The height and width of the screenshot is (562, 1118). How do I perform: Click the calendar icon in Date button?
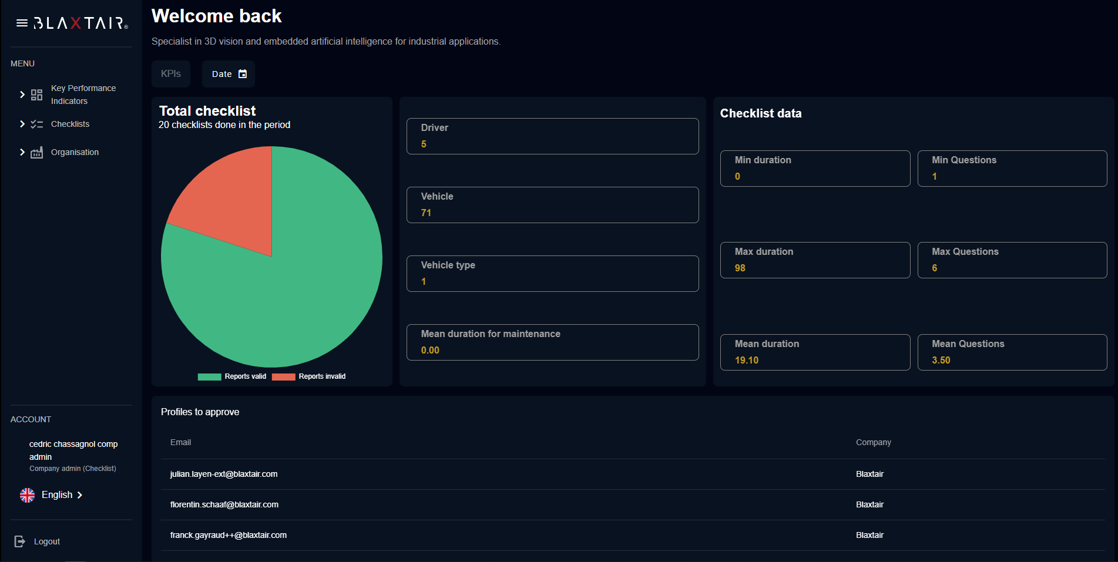243,74
